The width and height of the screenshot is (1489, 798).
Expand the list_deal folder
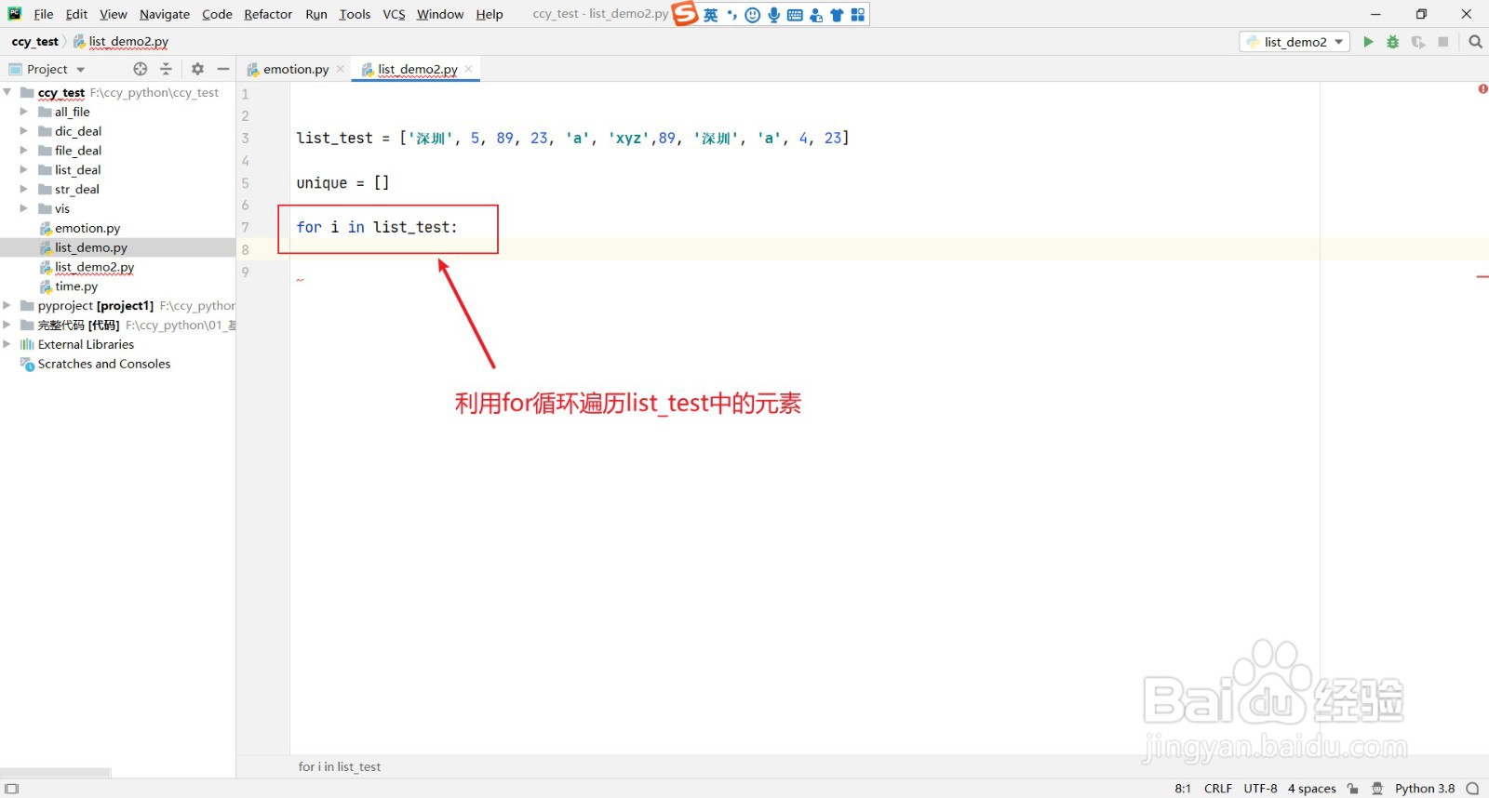pyautogui.click(x=24, y=170)
